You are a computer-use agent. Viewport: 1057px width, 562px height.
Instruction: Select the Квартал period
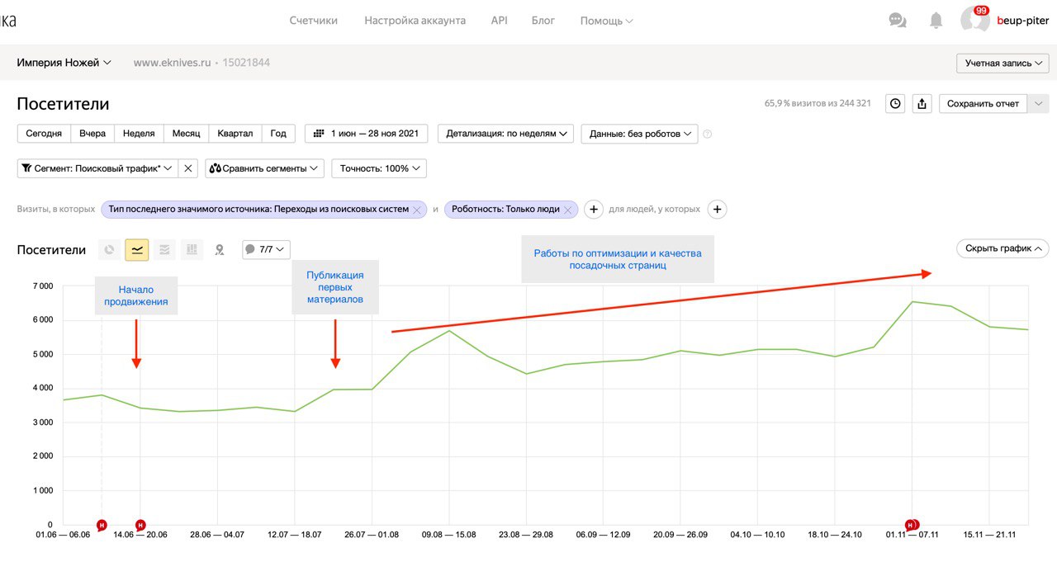235,134
